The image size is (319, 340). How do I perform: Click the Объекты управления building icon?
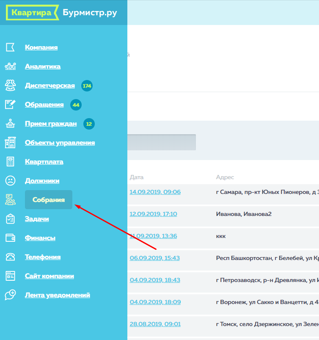coord(10,143)
